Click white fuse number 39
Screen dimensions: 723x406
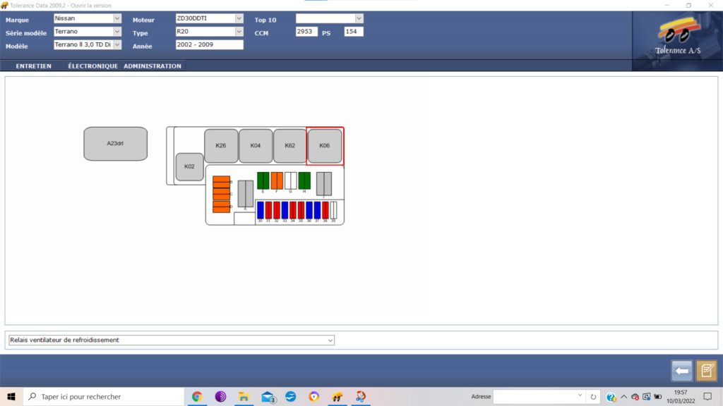click(334, 210)
